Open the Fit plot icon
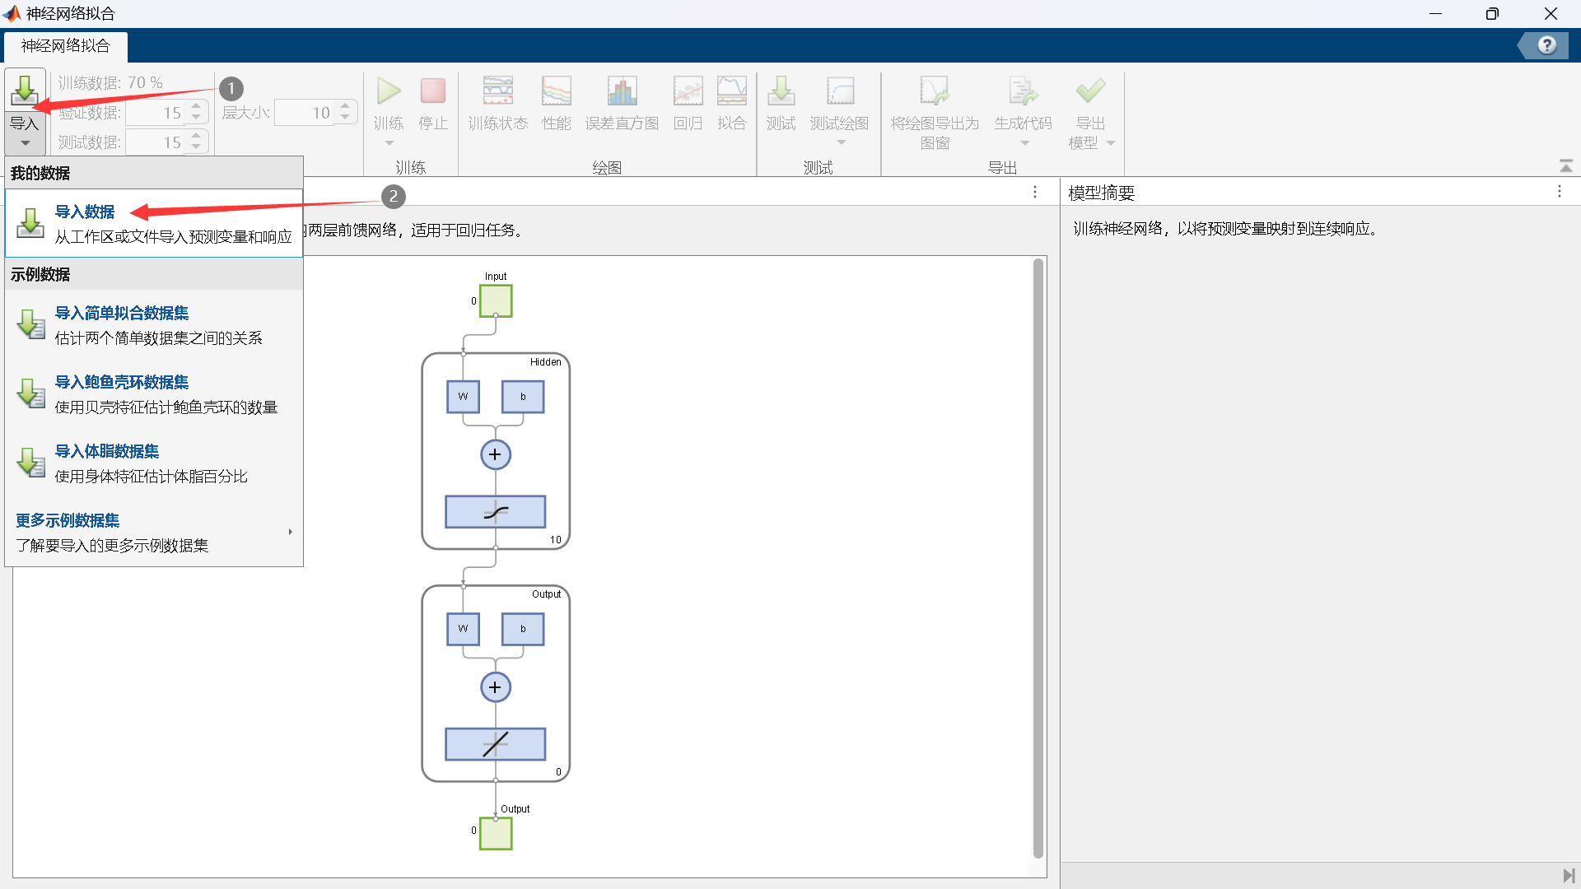This screenshot has width=1581, height=889. [x=731, y=91]
